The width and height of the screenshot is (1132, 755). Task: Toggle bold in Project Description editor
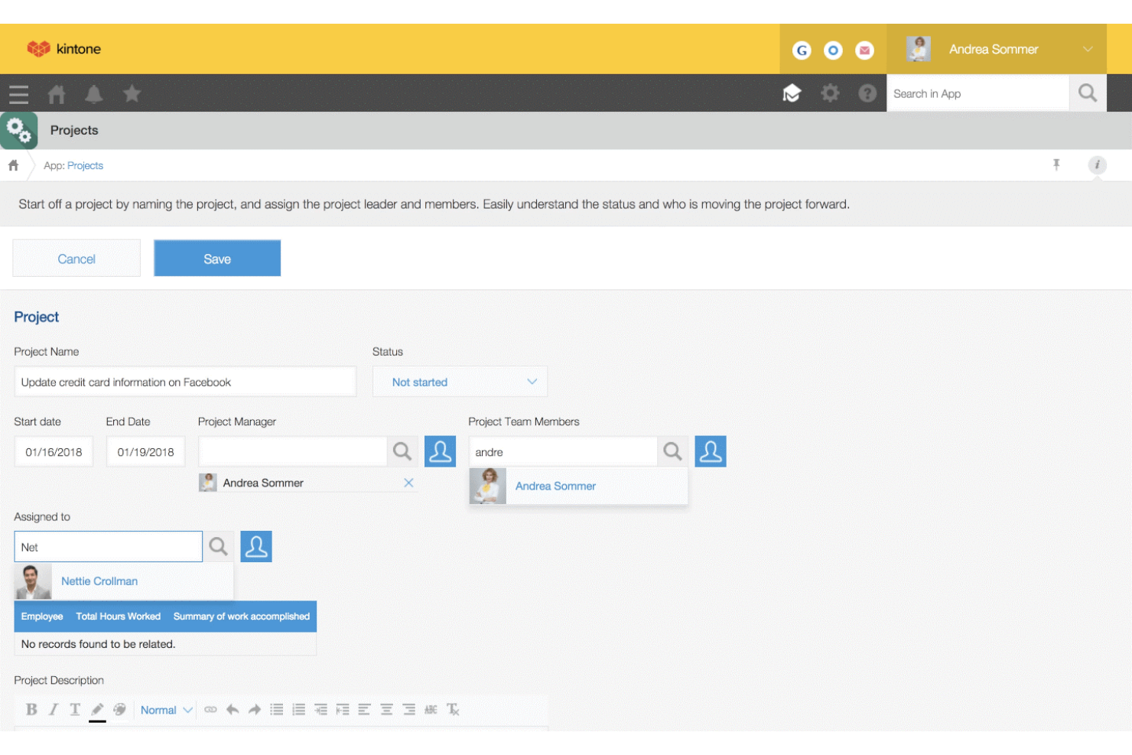[31, 709]
